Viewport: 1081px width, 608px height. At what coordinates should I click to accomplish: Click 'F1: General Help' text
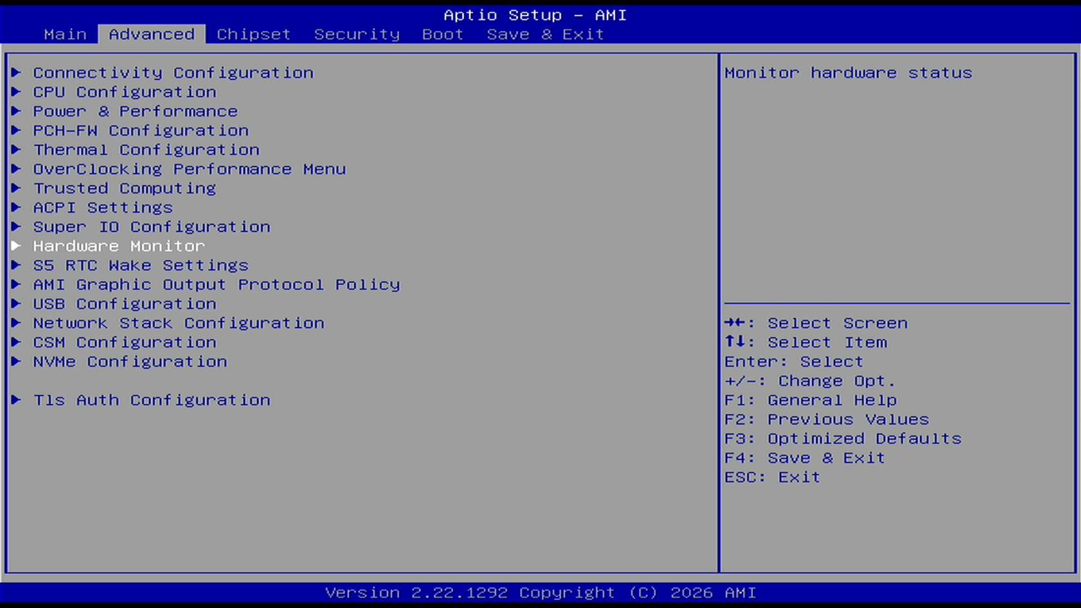[811, 401]
